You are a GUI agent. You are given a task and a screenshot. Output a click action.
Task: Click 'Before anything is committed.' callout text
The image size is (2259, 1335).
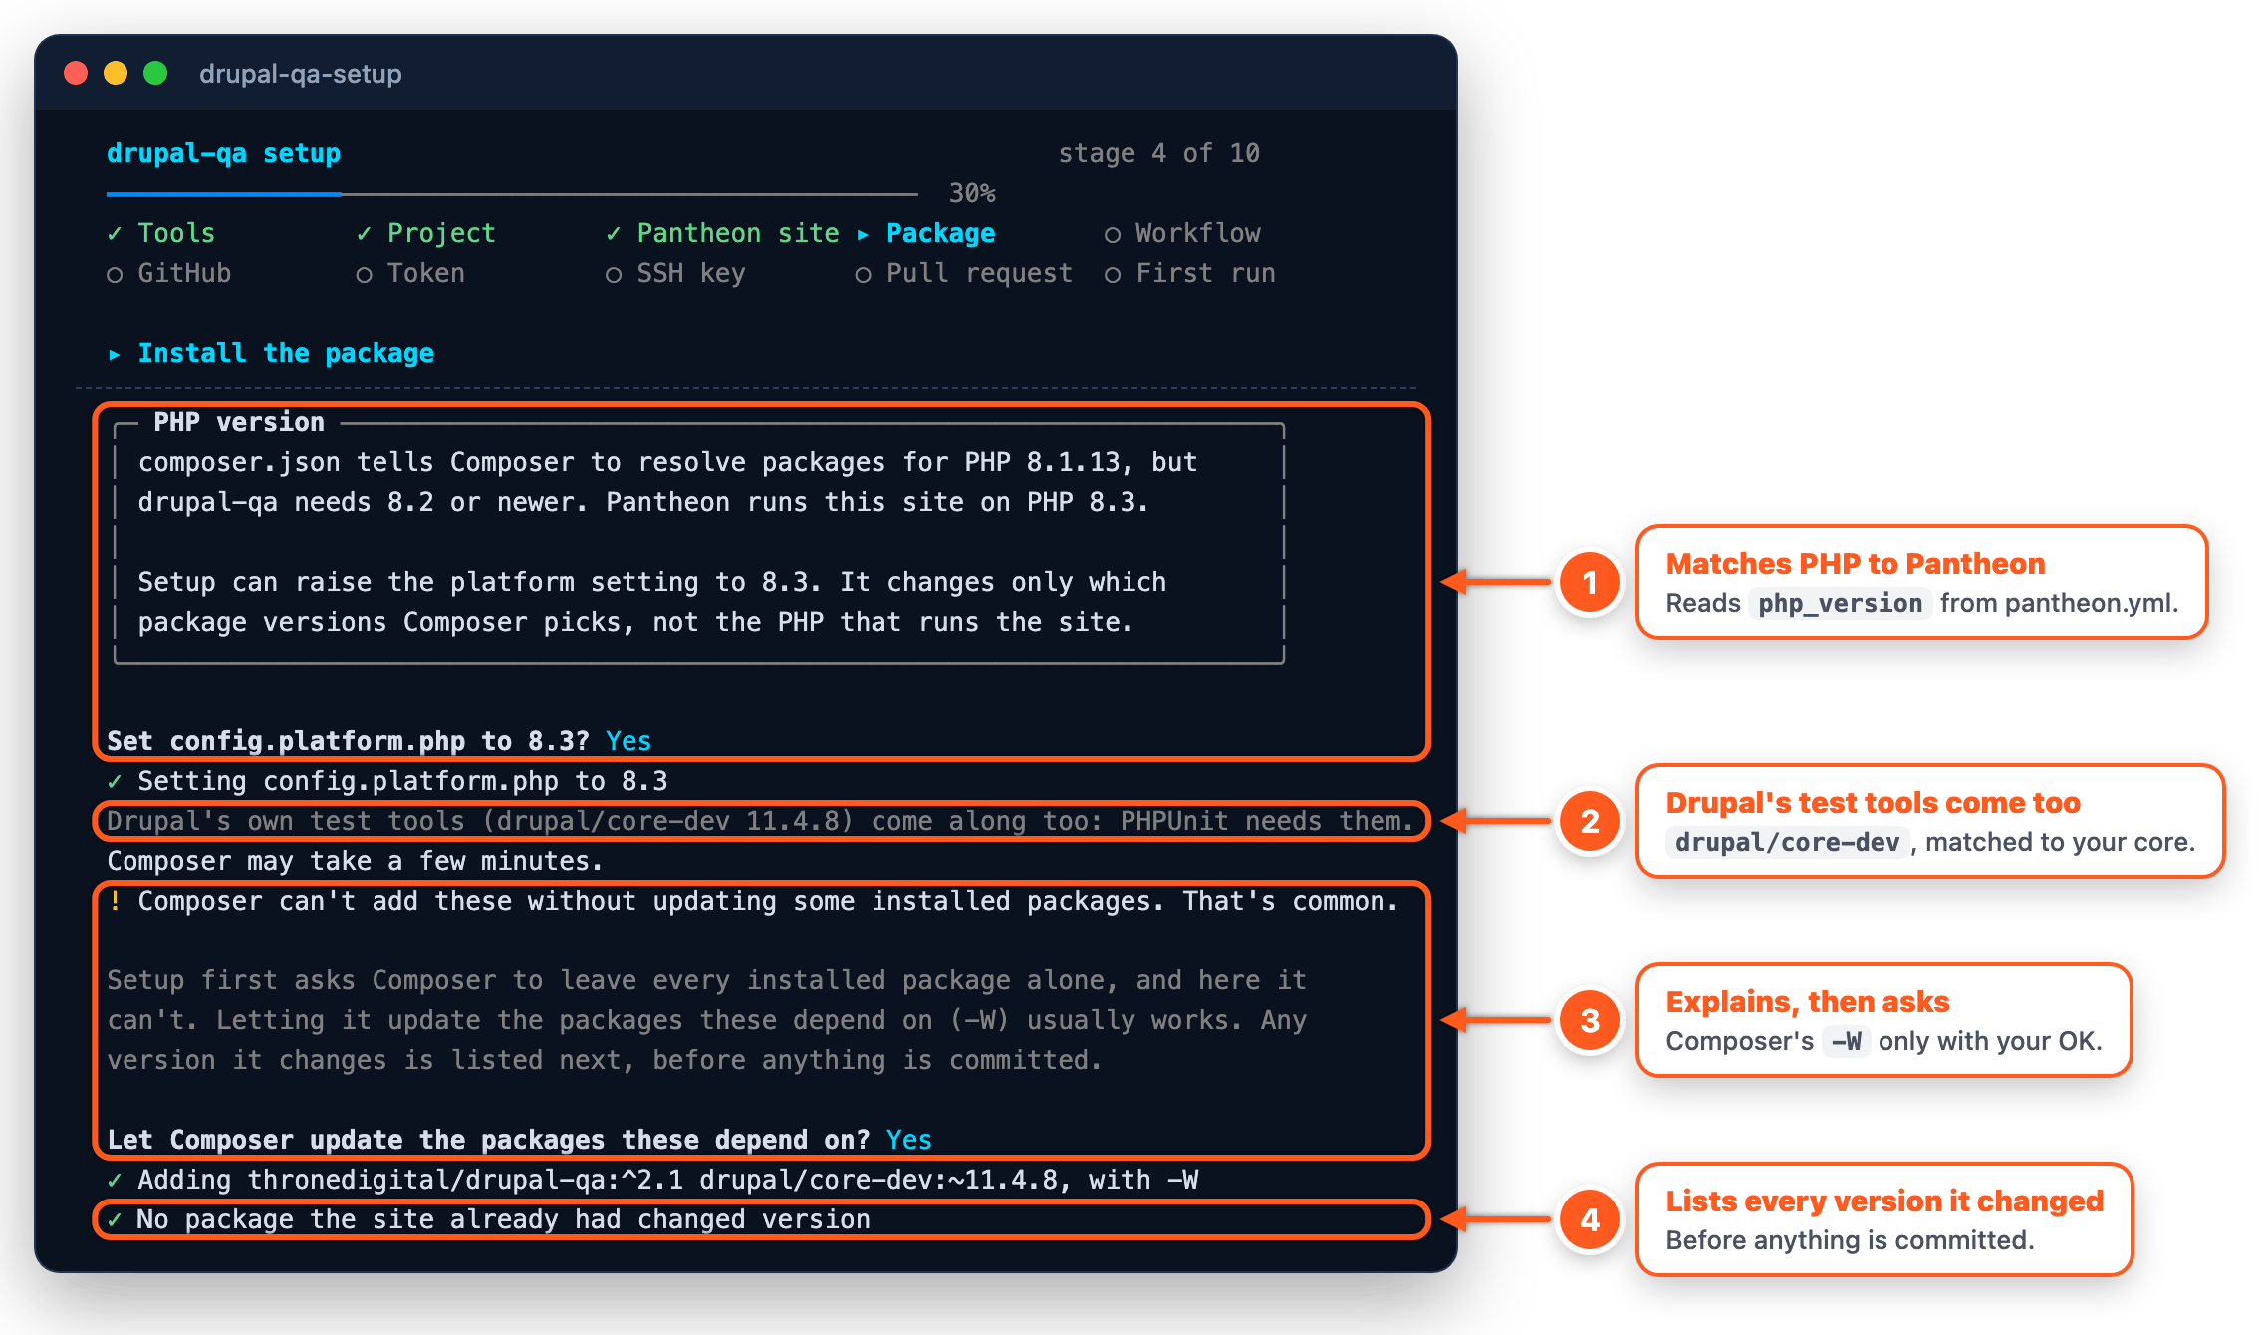coord(1850,1240)
